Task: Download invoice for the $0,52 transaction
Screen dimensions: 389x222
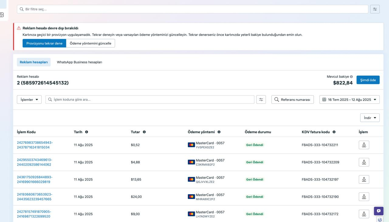Action: (x=364, y=145)
